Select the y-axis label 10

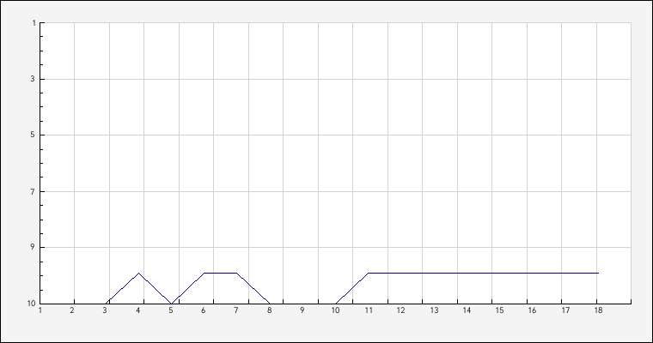pos(32,304)
